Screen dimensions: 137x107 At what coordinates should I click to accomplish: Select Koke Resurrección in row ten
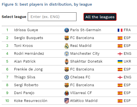(x=31, y=101)
